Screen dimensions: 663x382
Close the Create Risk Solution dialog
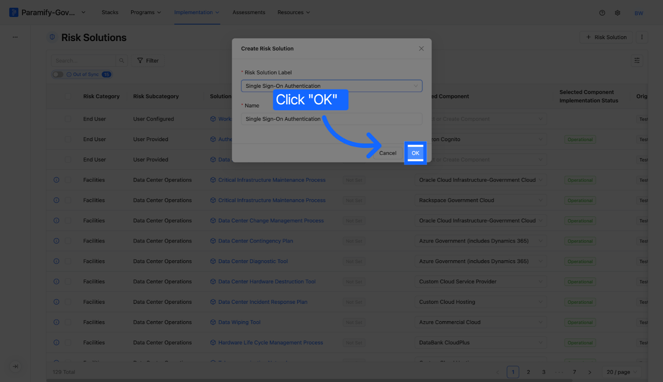pos(421,48)
